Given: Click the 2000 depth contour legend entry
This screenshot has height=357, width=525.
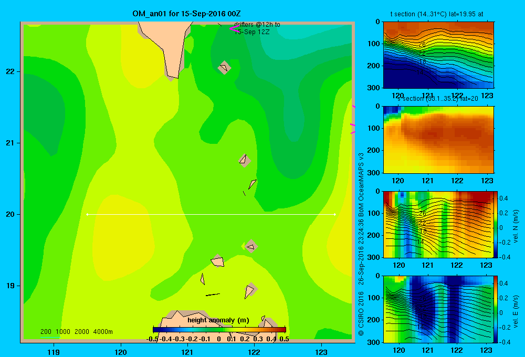Looking at the screenshot, I should [x=82, y=332].
